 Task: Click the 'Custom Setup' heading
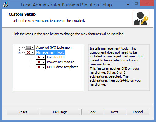tap(22, 14)
